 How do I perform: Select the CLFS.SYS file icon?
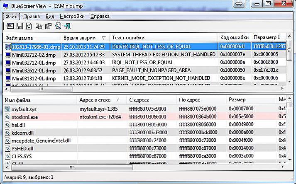(7, 156)
